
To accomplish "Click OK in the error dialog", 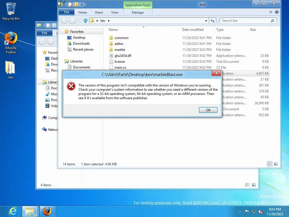I will [208, 110].
